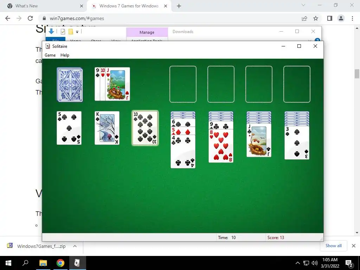Open the Help menu in Solitaire
This screenshot has height=270, width=360.
[65, 55]
